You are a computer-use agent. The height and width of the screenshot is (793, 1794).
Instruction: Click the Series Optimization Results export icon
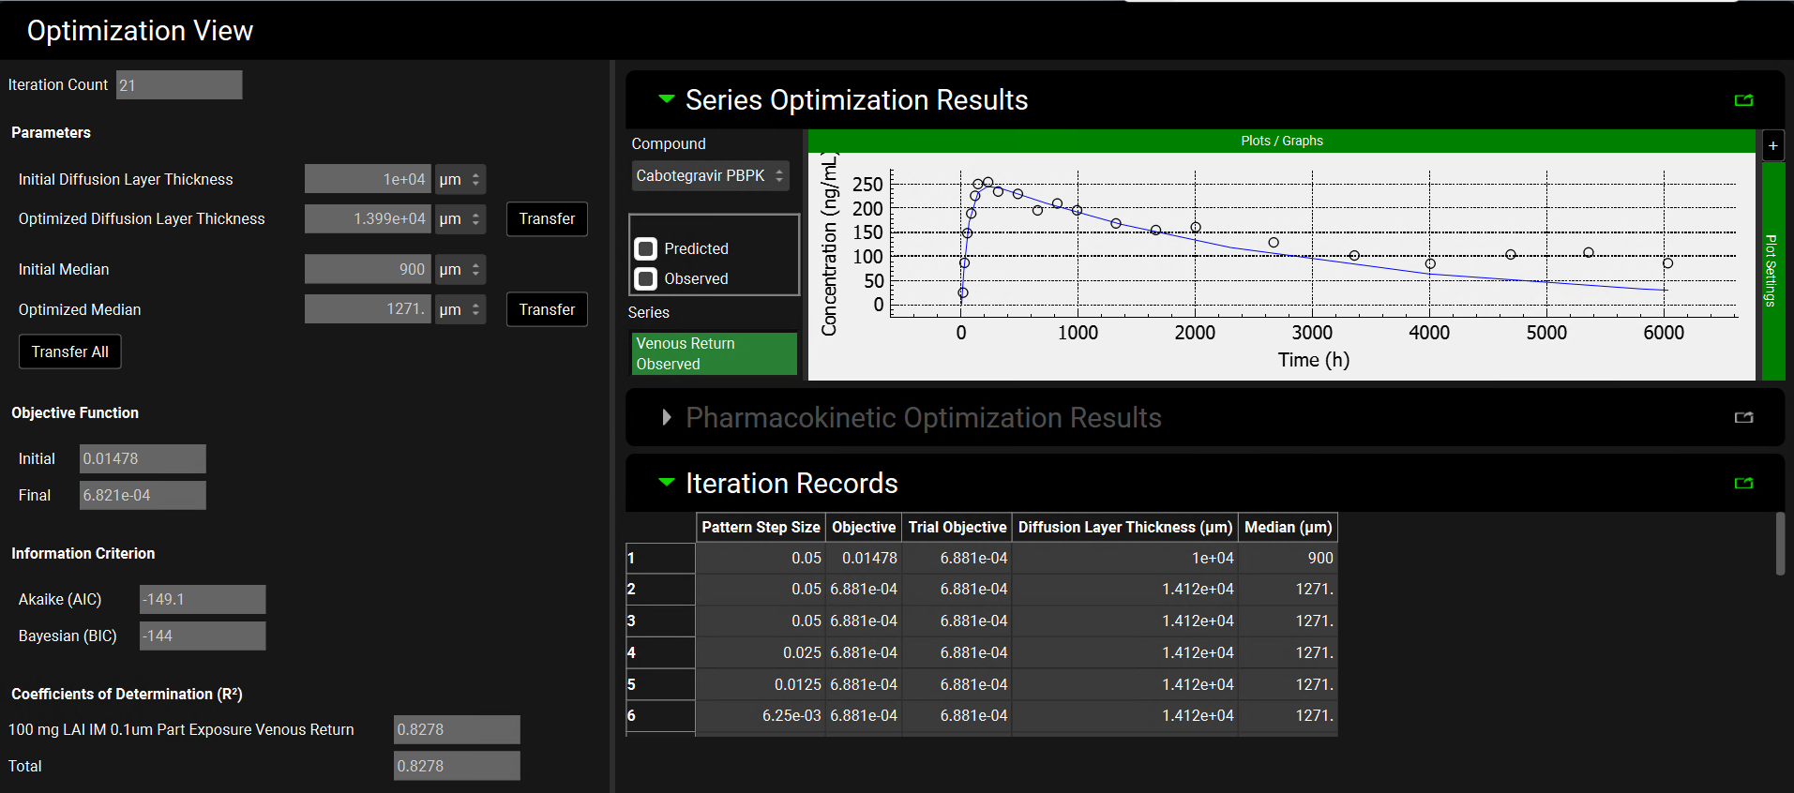1743,100
